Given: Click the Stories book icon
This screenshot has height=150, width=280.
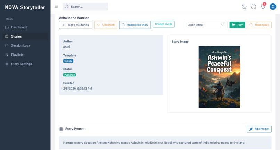Looking at the screenshot, I should [7, 36].
